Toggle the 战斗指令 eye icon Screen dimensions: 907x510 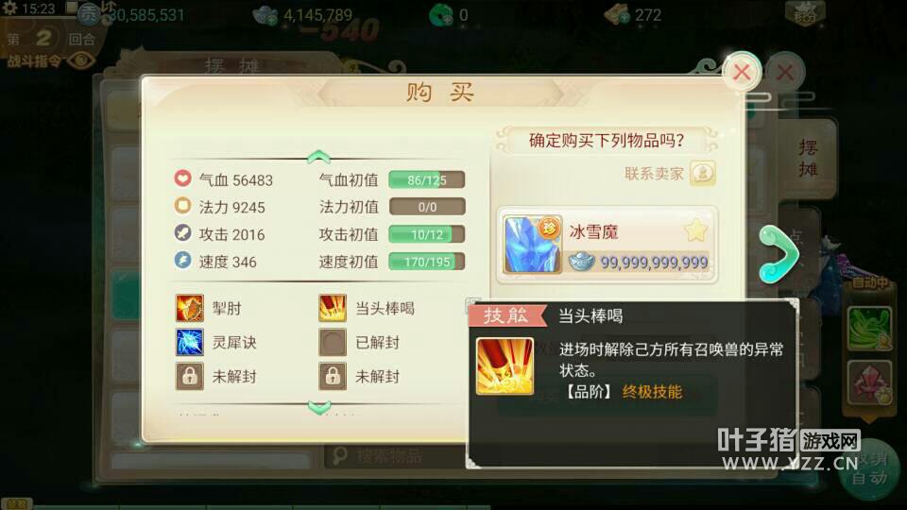click(x=81, y=60)
